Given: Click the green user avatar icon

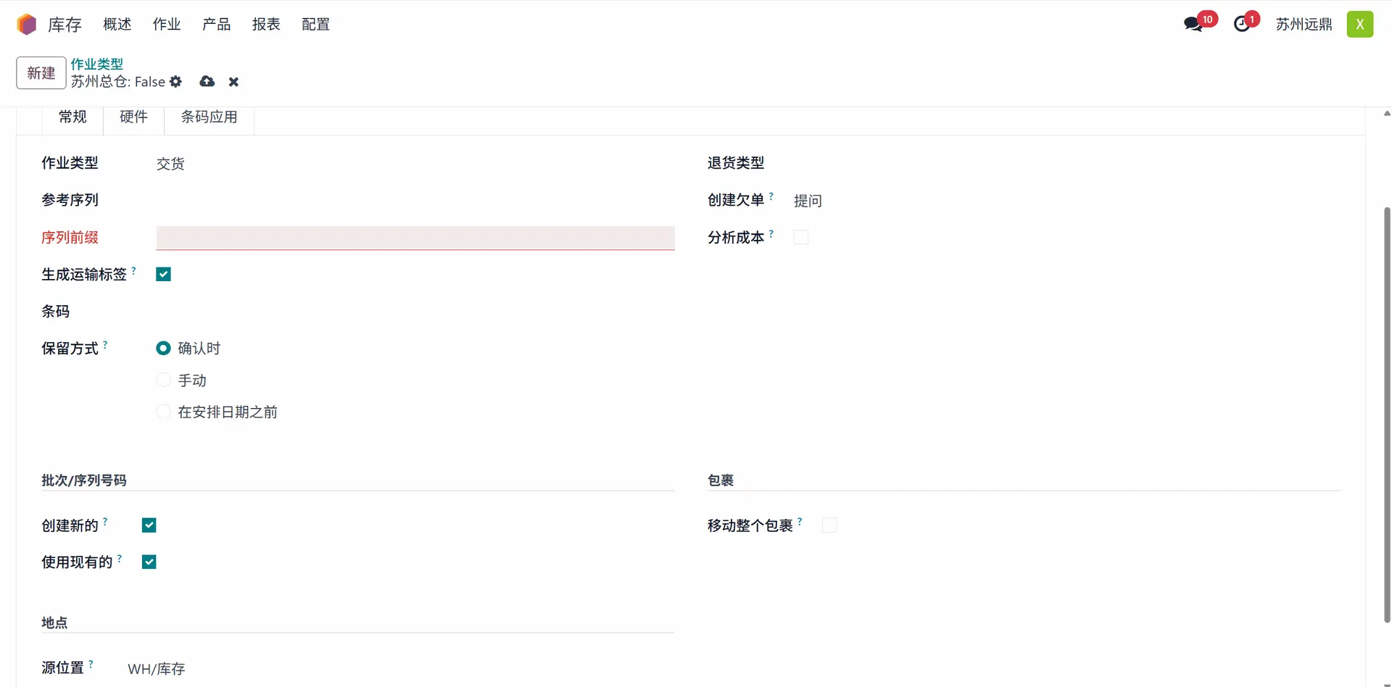Looking at the screenshot, I should [1359, 25].
